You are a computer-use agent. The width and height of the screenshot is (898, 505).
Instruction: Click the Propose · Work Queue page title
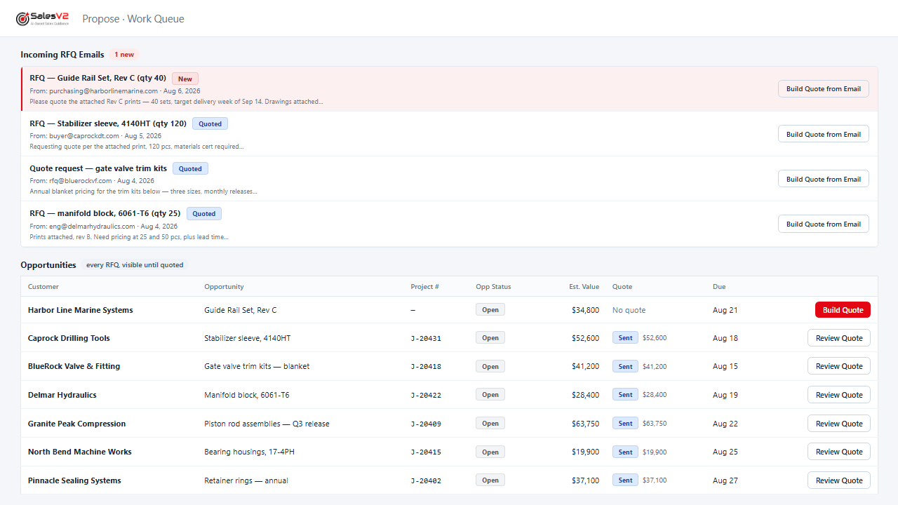133,19
